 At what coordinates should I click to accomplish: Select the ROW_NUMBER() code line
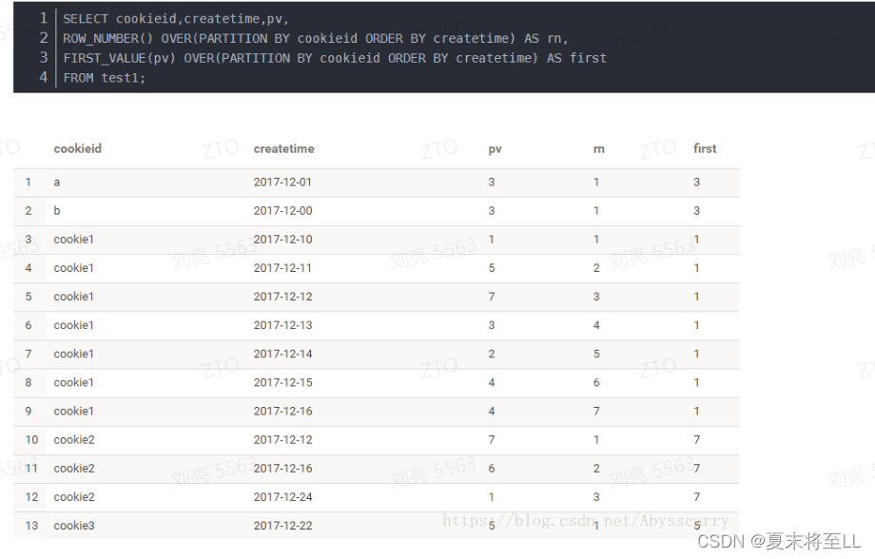(316, 38)
